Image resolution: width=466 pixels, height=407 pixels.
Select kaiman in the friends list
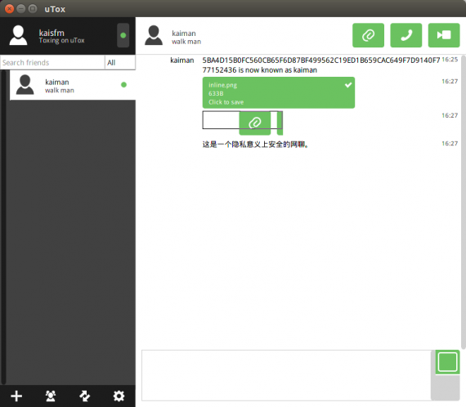[x=73, y=85]
